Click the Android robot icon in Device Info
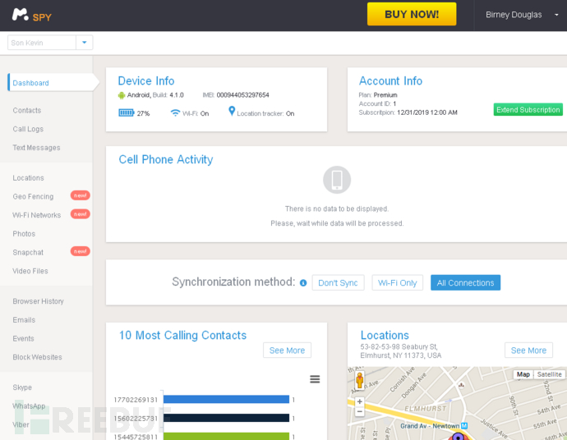This screenshot has height=440, width=567. [122, 95]
